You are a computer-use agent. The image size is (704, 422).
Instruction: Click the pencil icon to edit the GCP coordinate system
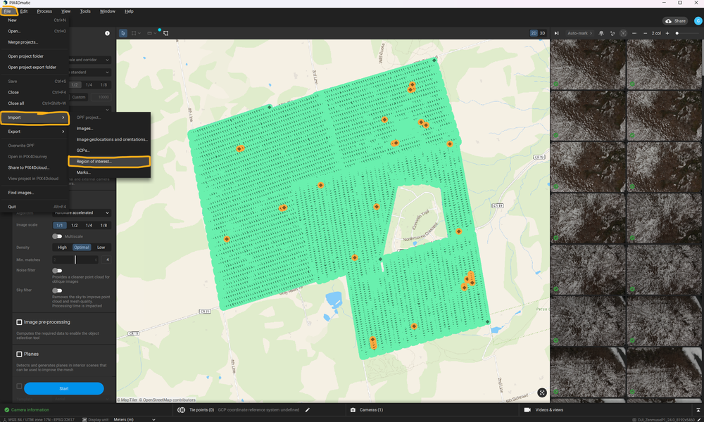pyautogui.click(x=308, y=410)
